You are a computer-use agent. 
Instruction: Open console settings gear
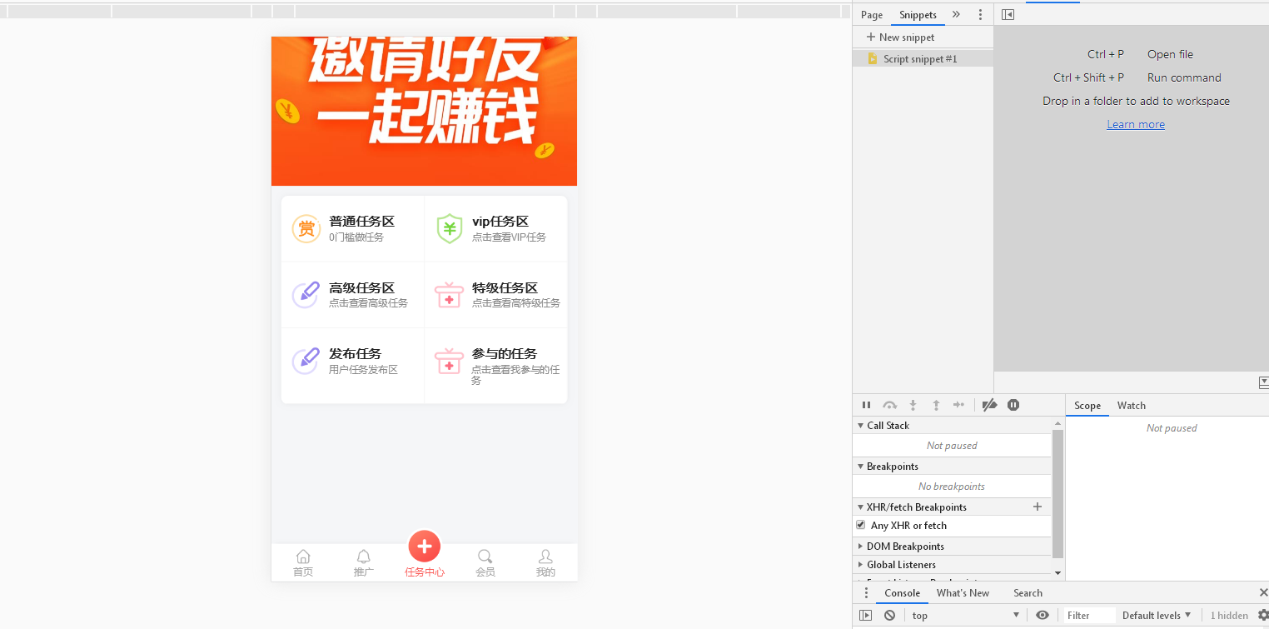(1262, 615)
